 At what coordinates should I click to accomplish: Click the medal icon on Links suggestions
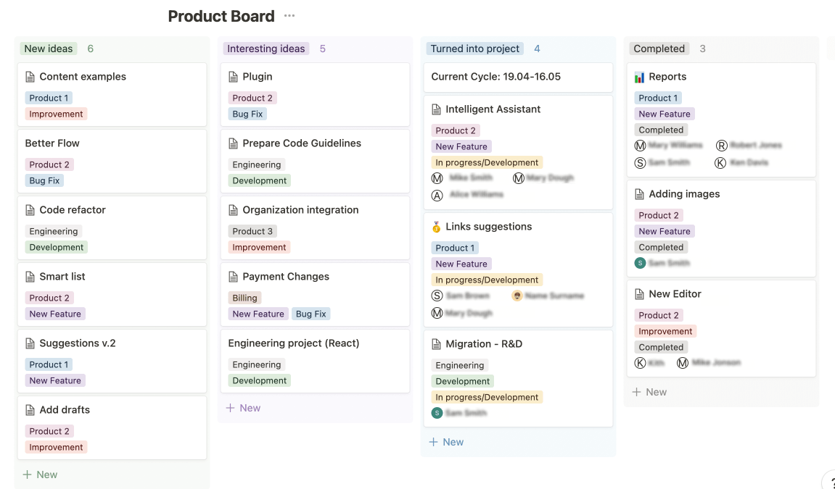coord(436,227)
